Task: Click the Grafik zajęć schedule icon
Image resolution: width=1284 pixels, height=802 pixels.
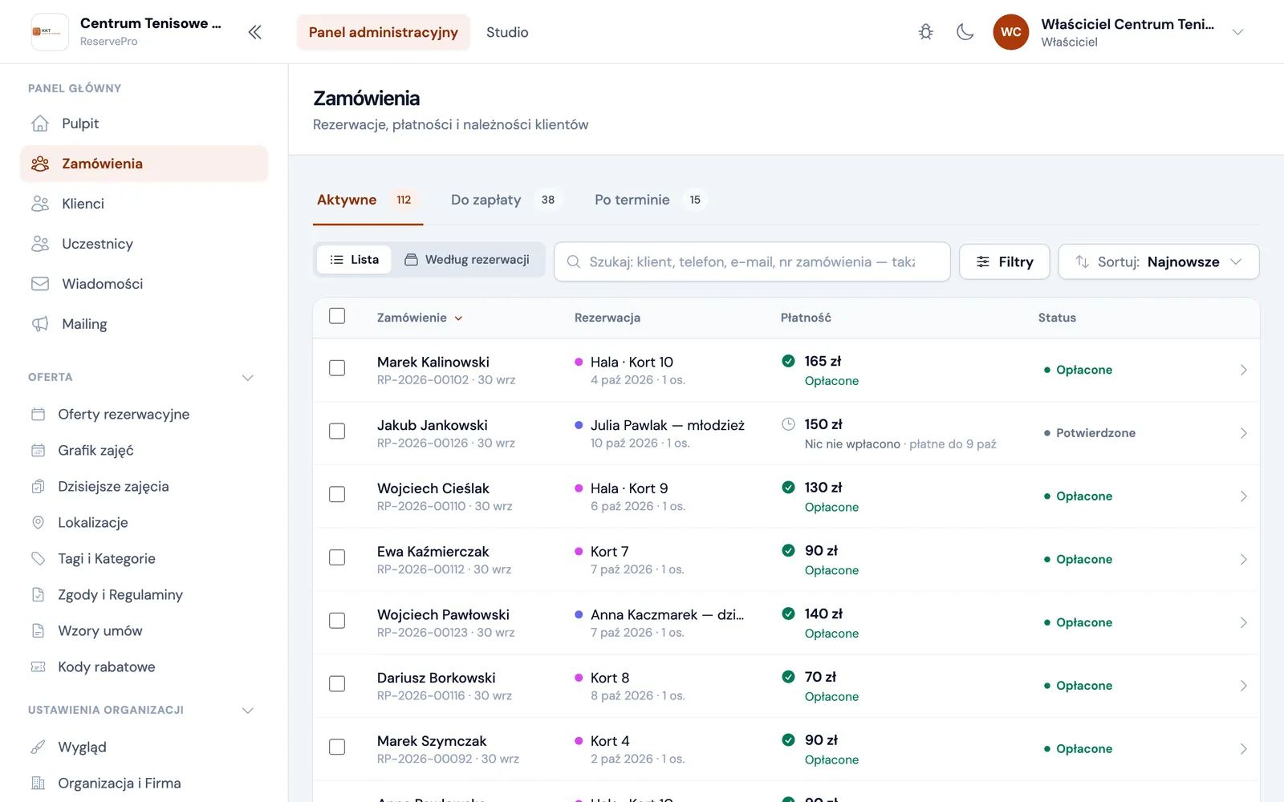Action: coord(38,451)
